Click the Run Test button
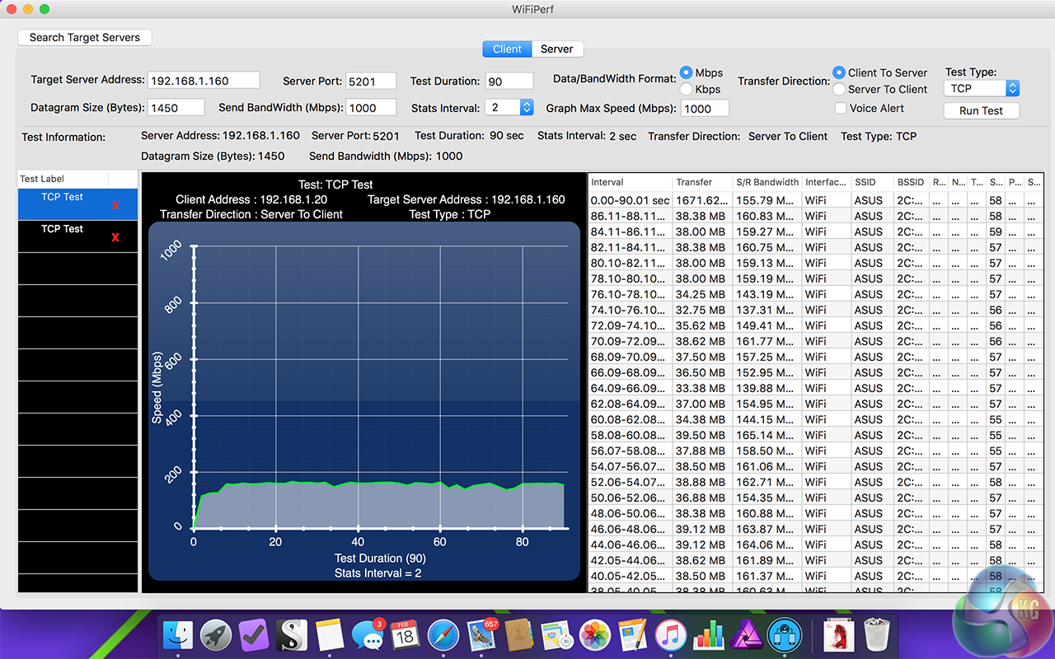Screen dimensions: 1055x659 pos(981,110)
